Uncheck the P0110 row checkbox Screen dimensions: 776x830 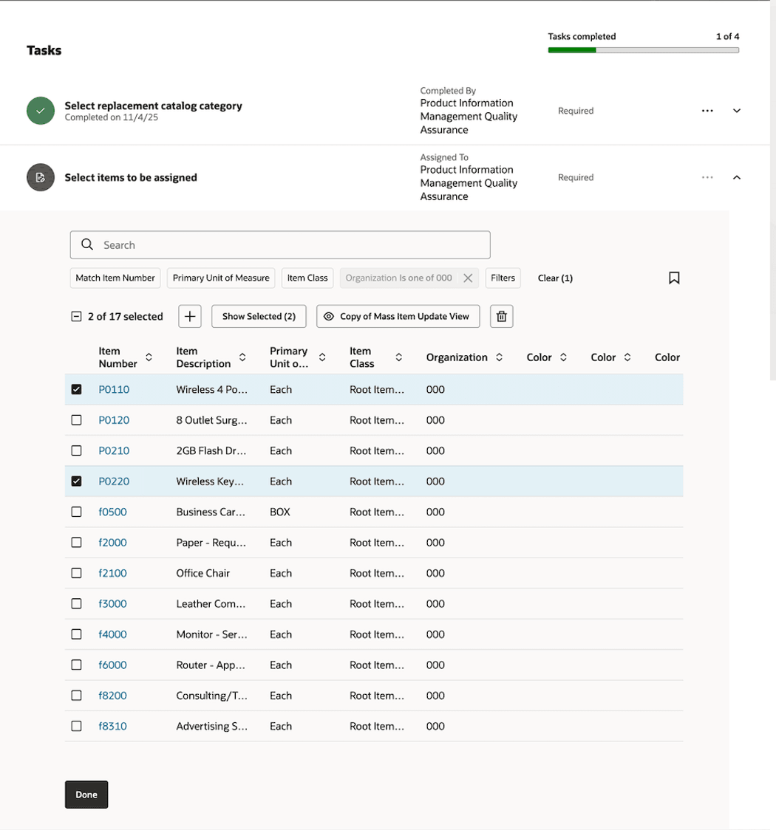tap(76, 390)
